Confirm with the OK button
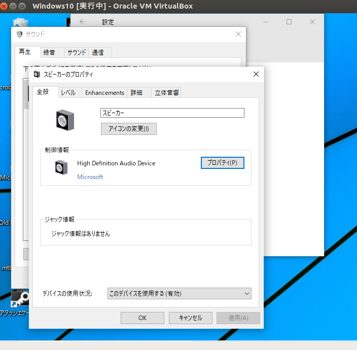 tap(142, 318)
